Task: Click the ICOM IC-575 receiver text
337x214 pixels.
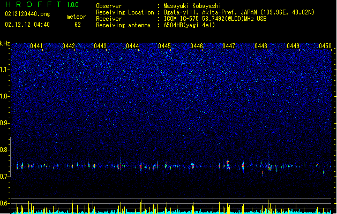Action: pyautogui.click(x=215, y=19)
